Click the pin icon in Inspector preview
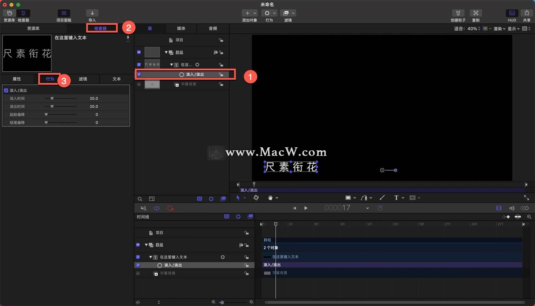The width and height of the screenshot is (535, 306). click(x=128, y=39)
